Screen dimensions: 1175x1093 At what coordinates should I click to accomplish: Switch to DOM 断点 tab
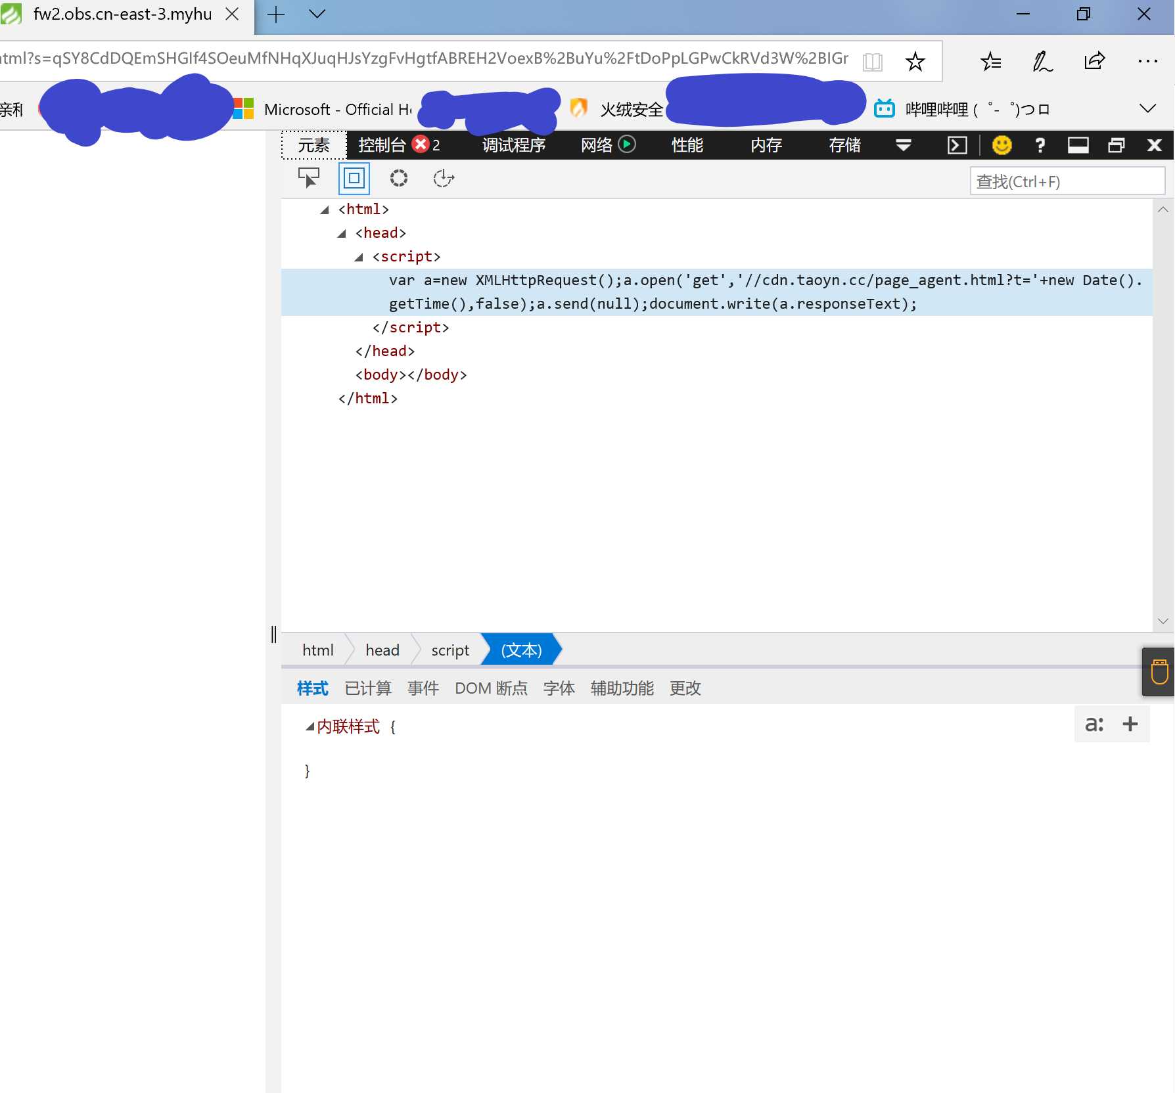click(x=491, y=688)
